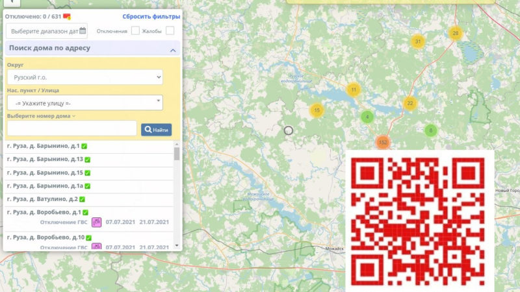Toggle the Жалобы checkbox
Screen dimensions: 520x292
click(x=170, y=30)
